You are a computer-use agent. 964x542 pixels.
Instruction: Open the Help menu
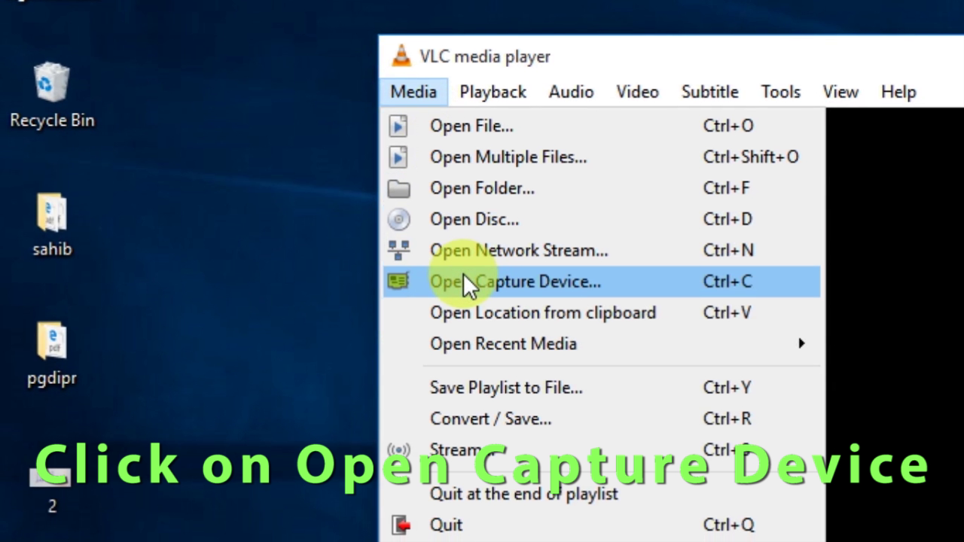coord(898,92)
